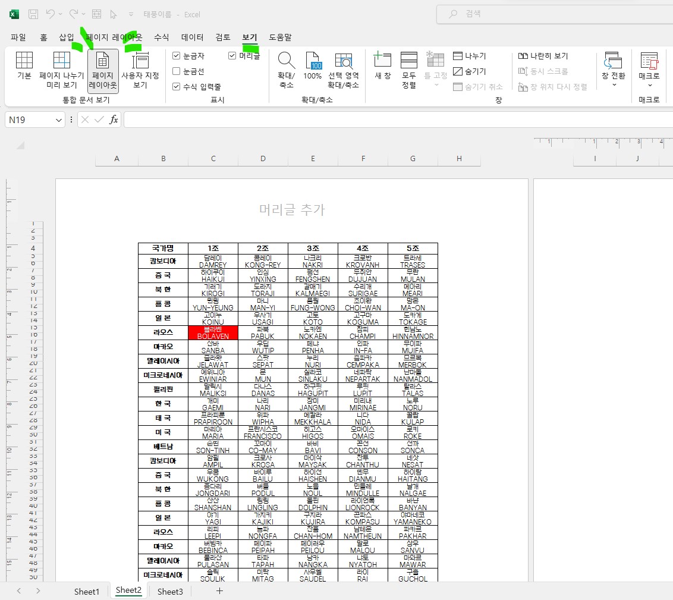Image resolution: width=673 pixels, height=600 pixels.
Task: Select the 페이지 레이아웃 view button
Action: pyautogui.click(x=103, y=70)
